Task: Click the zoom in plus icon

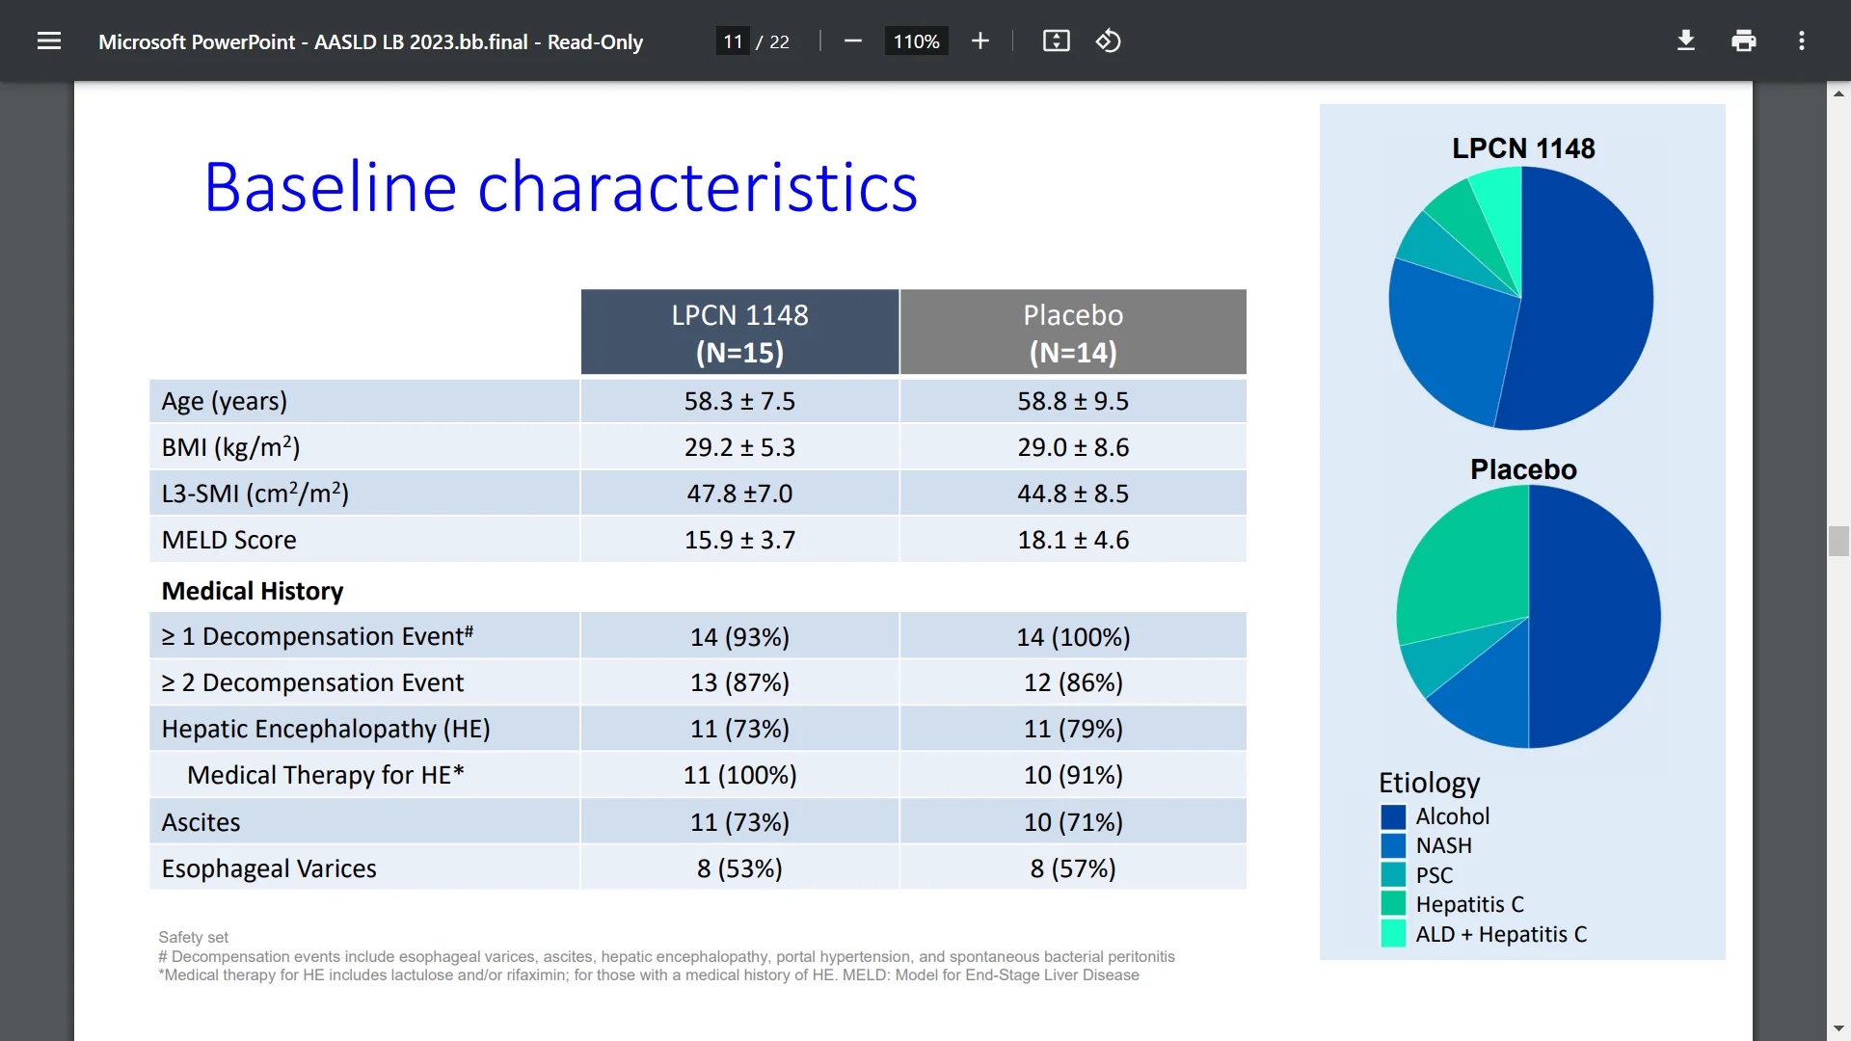Action: click(x=980, y=40)
